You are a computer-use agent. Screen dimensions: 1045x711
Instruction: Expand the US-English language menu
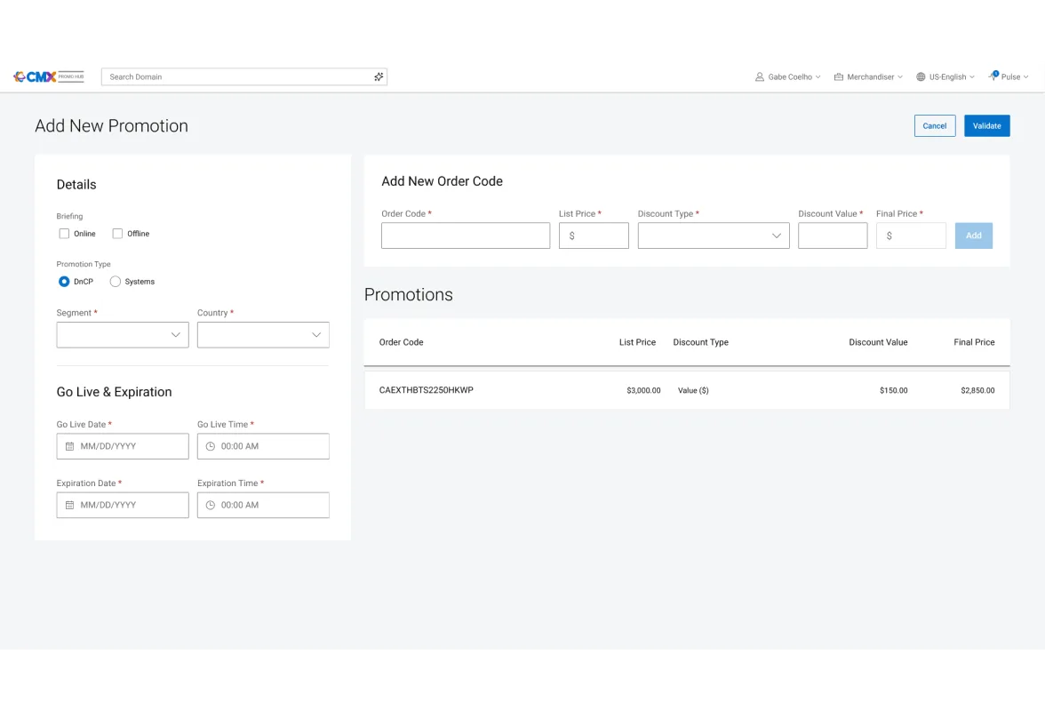945,76
